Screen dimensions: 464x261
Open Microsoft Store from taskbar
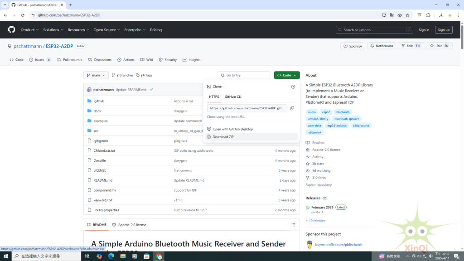(146, 256)
